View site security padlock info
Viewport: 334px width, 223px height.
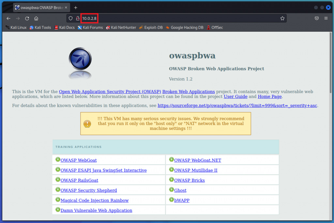point(78,19)
